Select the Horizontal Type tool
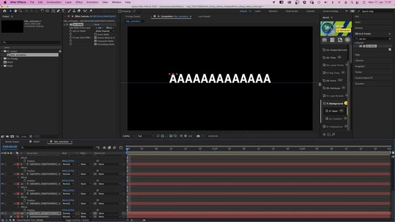The image size is (395, 222). coord(63,11)
